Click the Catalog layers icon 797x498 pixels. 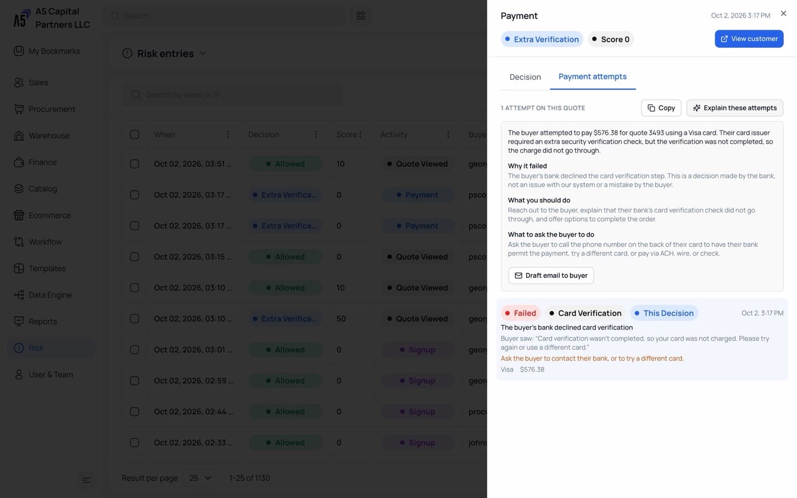19,189
